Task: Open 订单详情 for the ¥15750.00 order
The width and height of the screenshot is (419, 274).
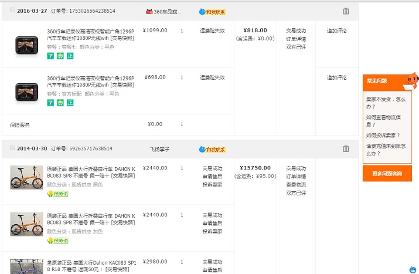Action: (x=296, y=177)
